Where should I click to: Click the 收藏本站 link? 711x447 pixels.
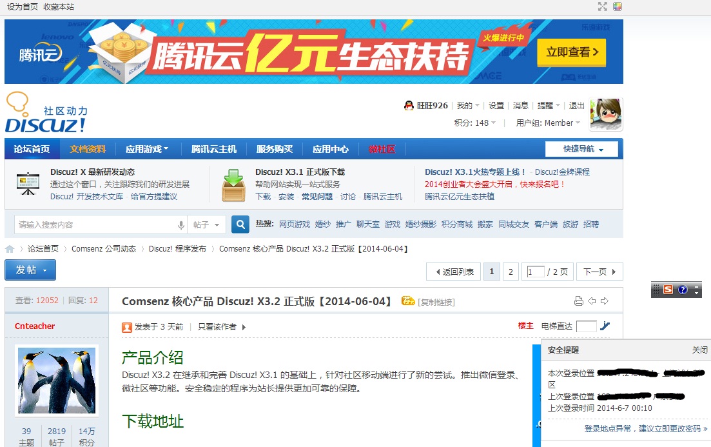point(59,7)
